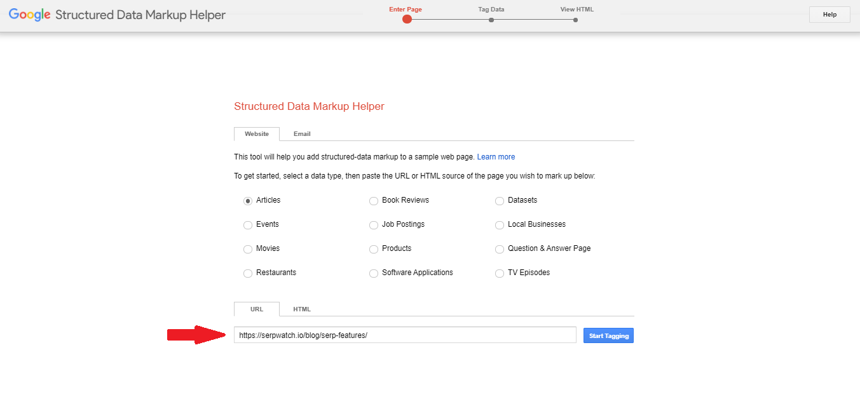
Task: Choose Book Reviews data type
Action: pos(374,201)
